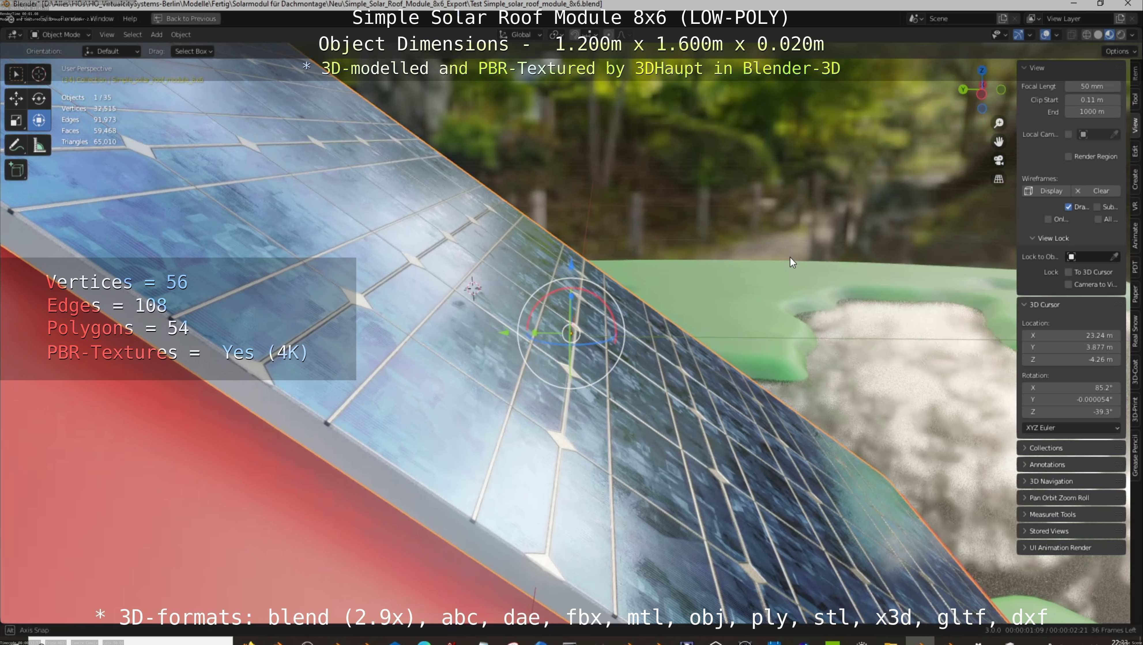Switch perspective/orthographic with grid icon
Image resolution: width=1143 pixels, height=645 pixels.
[x=998, y=179]
